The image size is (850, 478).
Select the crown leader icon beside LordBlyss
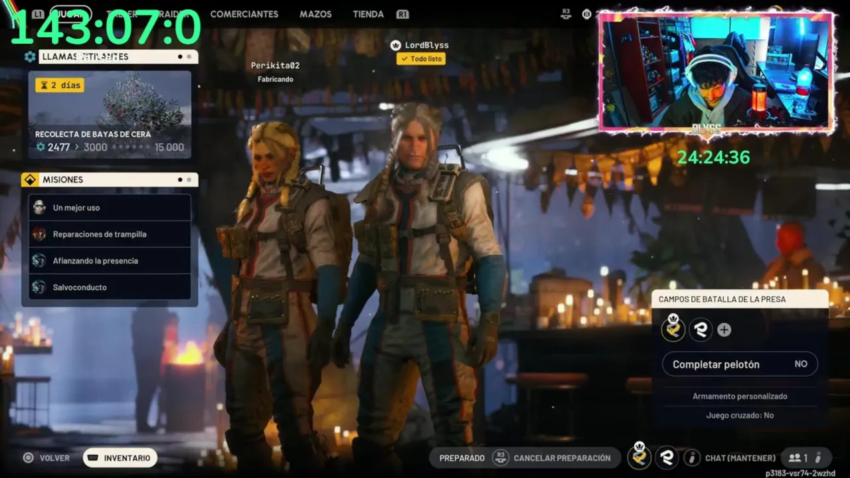point(396,45)
